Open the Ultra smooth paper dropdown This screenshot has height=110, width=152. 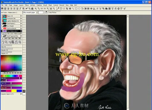[37, 13]
